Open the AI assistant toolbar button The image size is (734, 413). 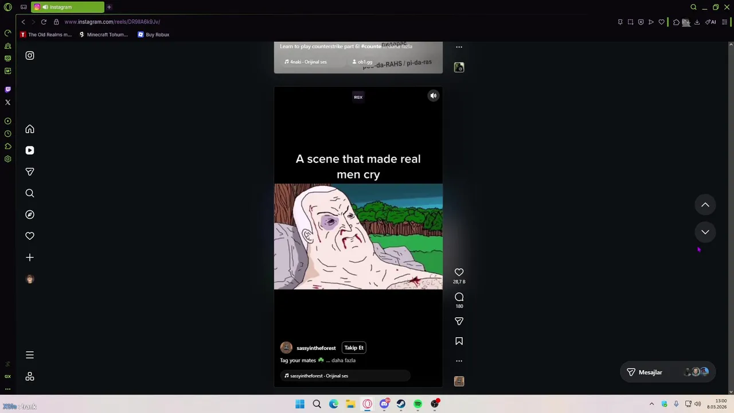(x=710, y=22)
